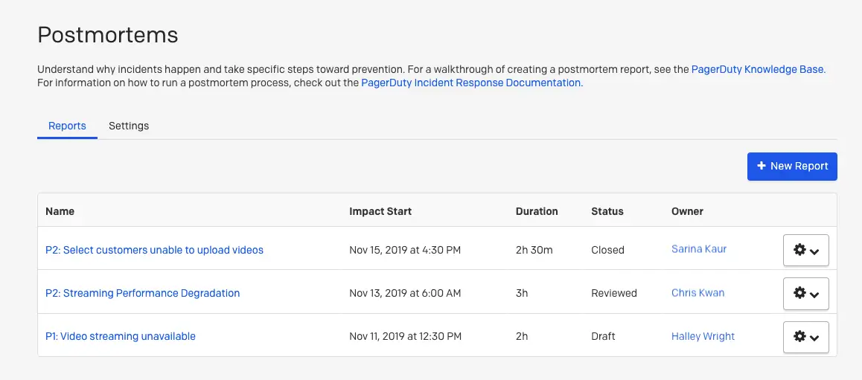Switch to the Settings tab
Viewport: 862px width, 380px height.
click(129, 126)
